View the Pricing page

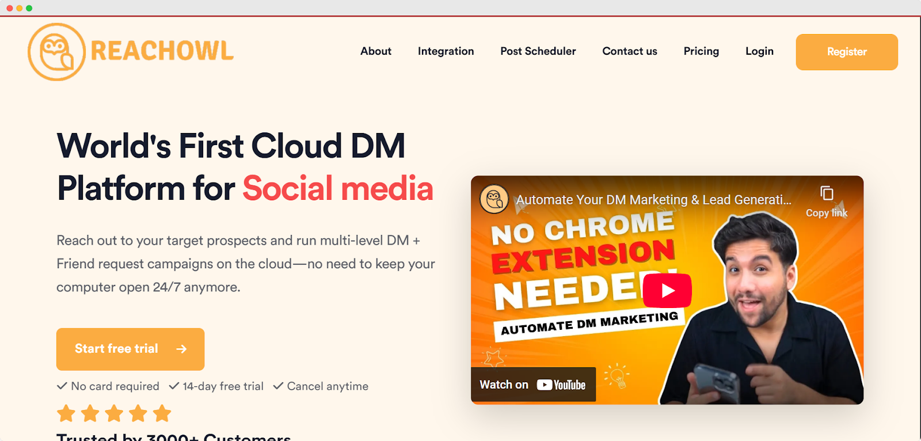[701, 51]
